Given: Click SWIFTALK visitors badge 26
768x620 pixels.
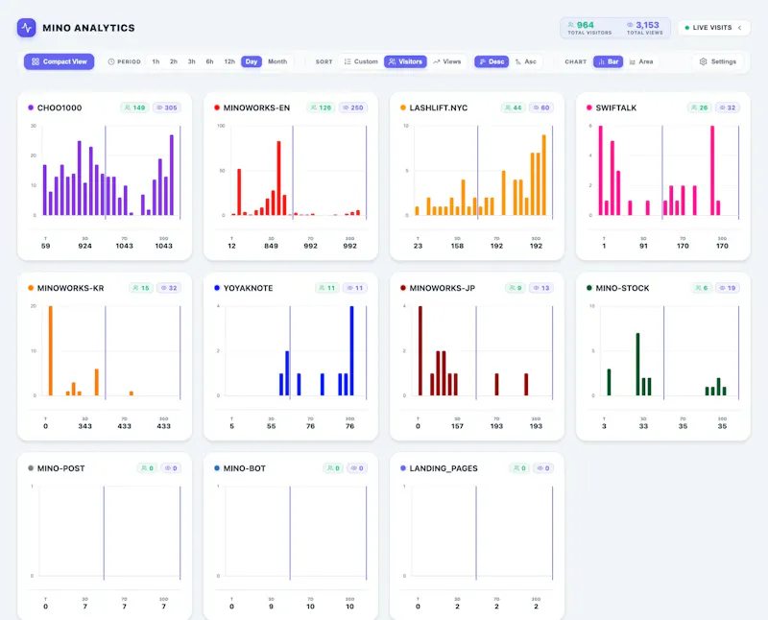Looking at the screenshot, I should coord(699,107).
